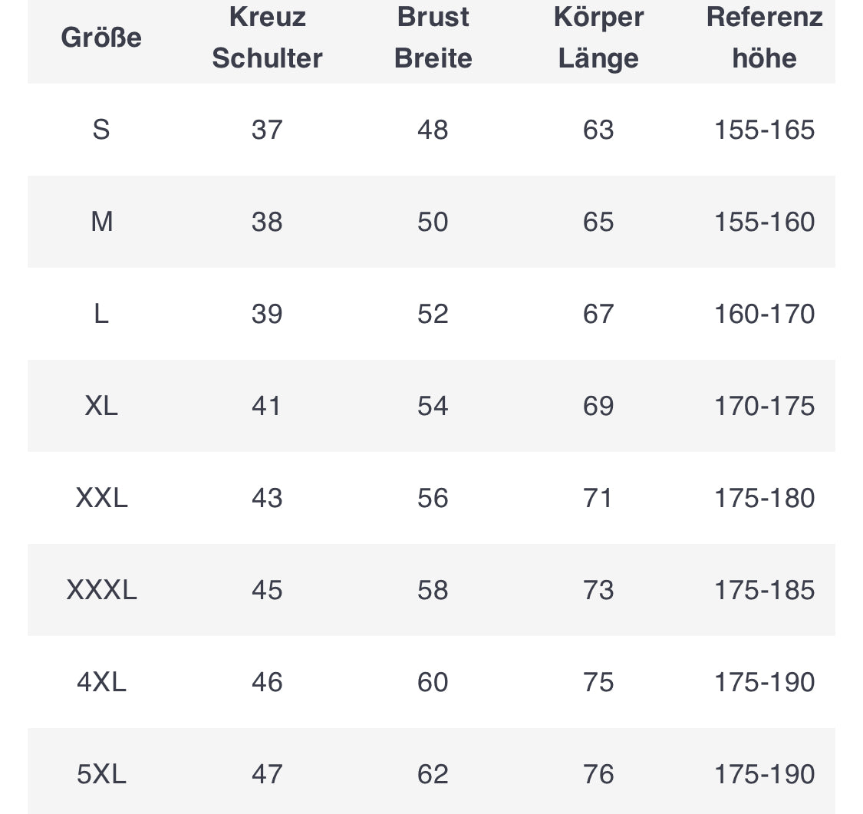The image size is (863, 814).
Task: Select the M size row label
Action: 101,222
